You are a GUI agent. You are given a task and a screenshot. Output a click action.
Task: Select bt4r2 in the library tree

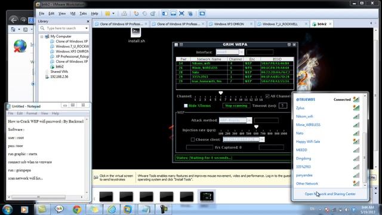60,66
